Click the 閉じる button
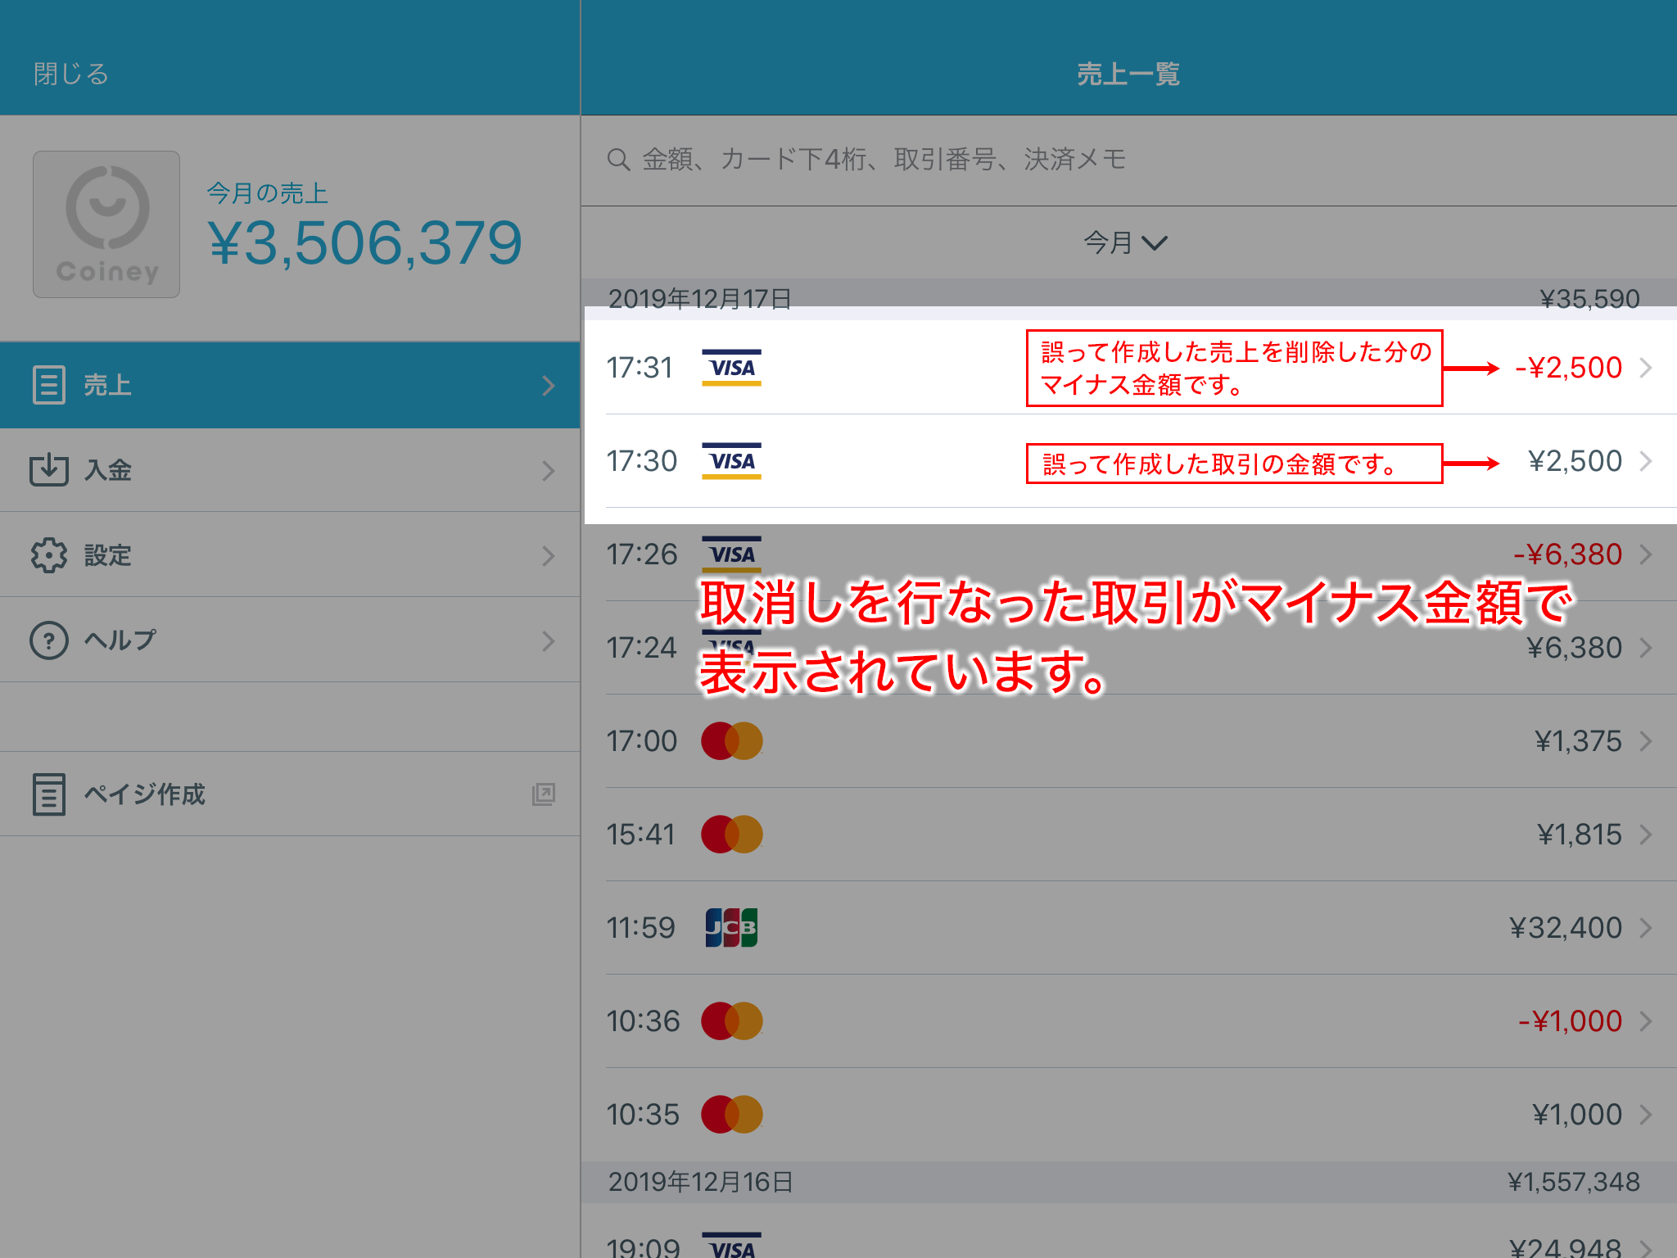The width and height of the screenshot is (1677, 1258). pyautogui.click(x=70, y=72)
